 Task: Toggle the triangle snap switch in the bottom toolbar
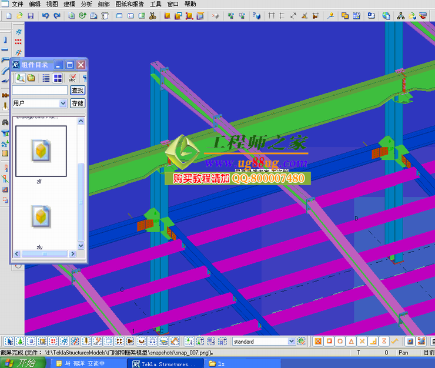[x=351, y=341]
